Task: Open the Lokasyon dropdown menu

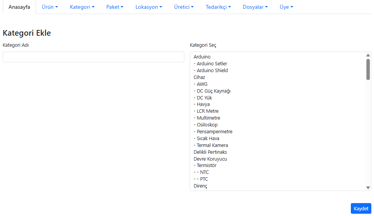Action: 149,7
